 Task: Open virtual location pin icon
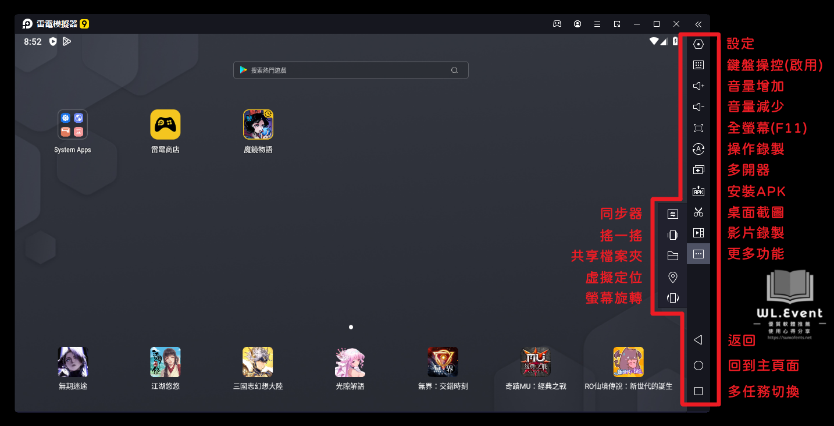[673, 277]
